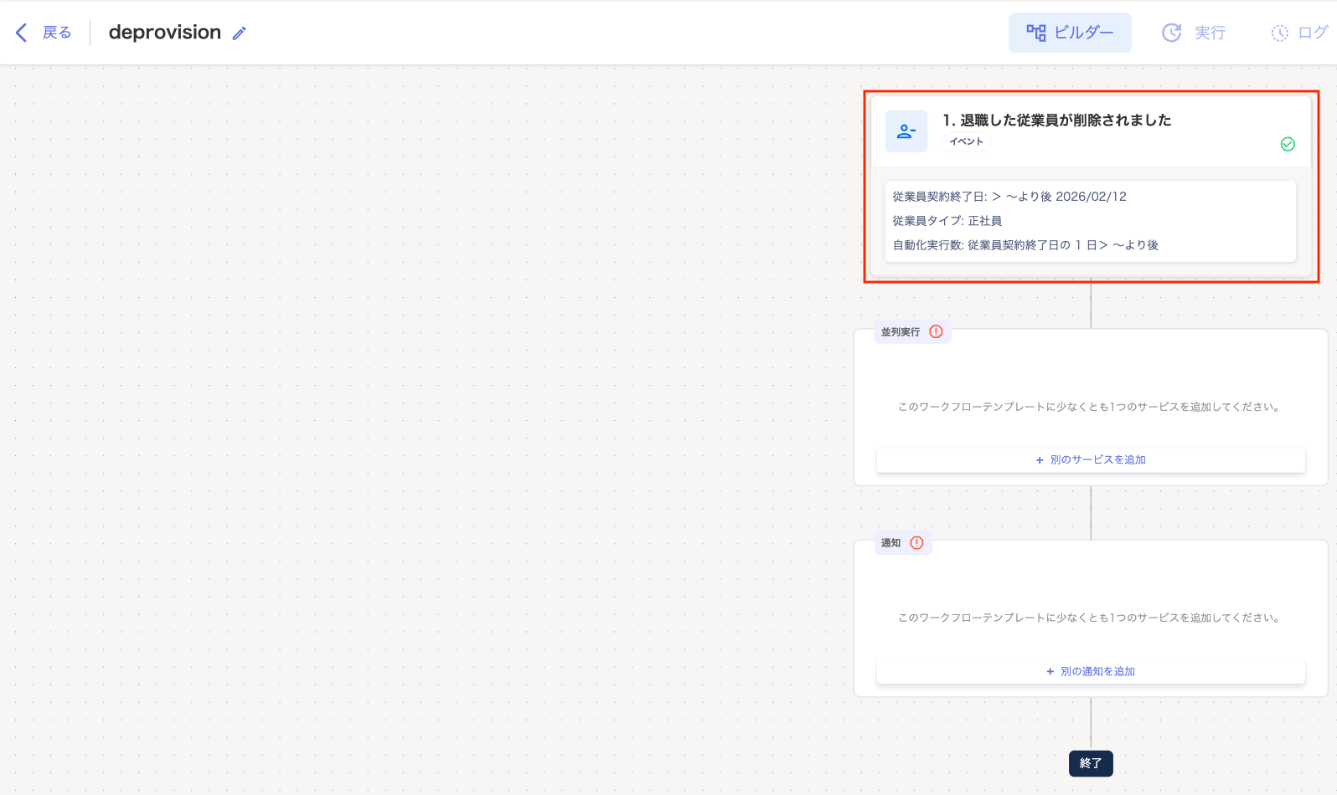Open the 退職した従業員が削除されました event card title
This screenshot has width=1337, height=795.
[x=1057, y=120]
